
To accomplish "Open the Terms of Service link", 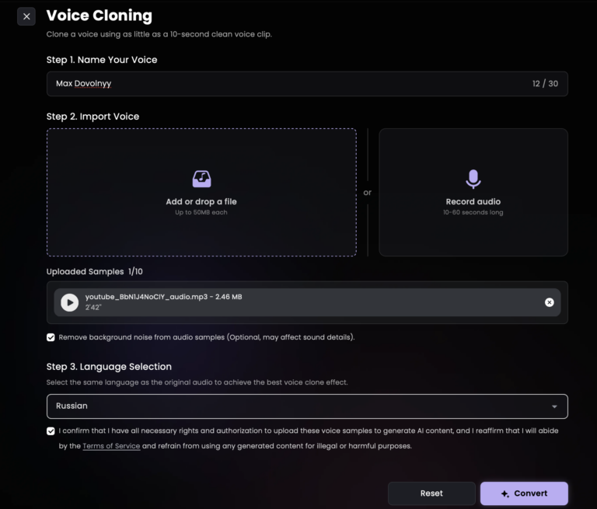I will click(111, 446).
